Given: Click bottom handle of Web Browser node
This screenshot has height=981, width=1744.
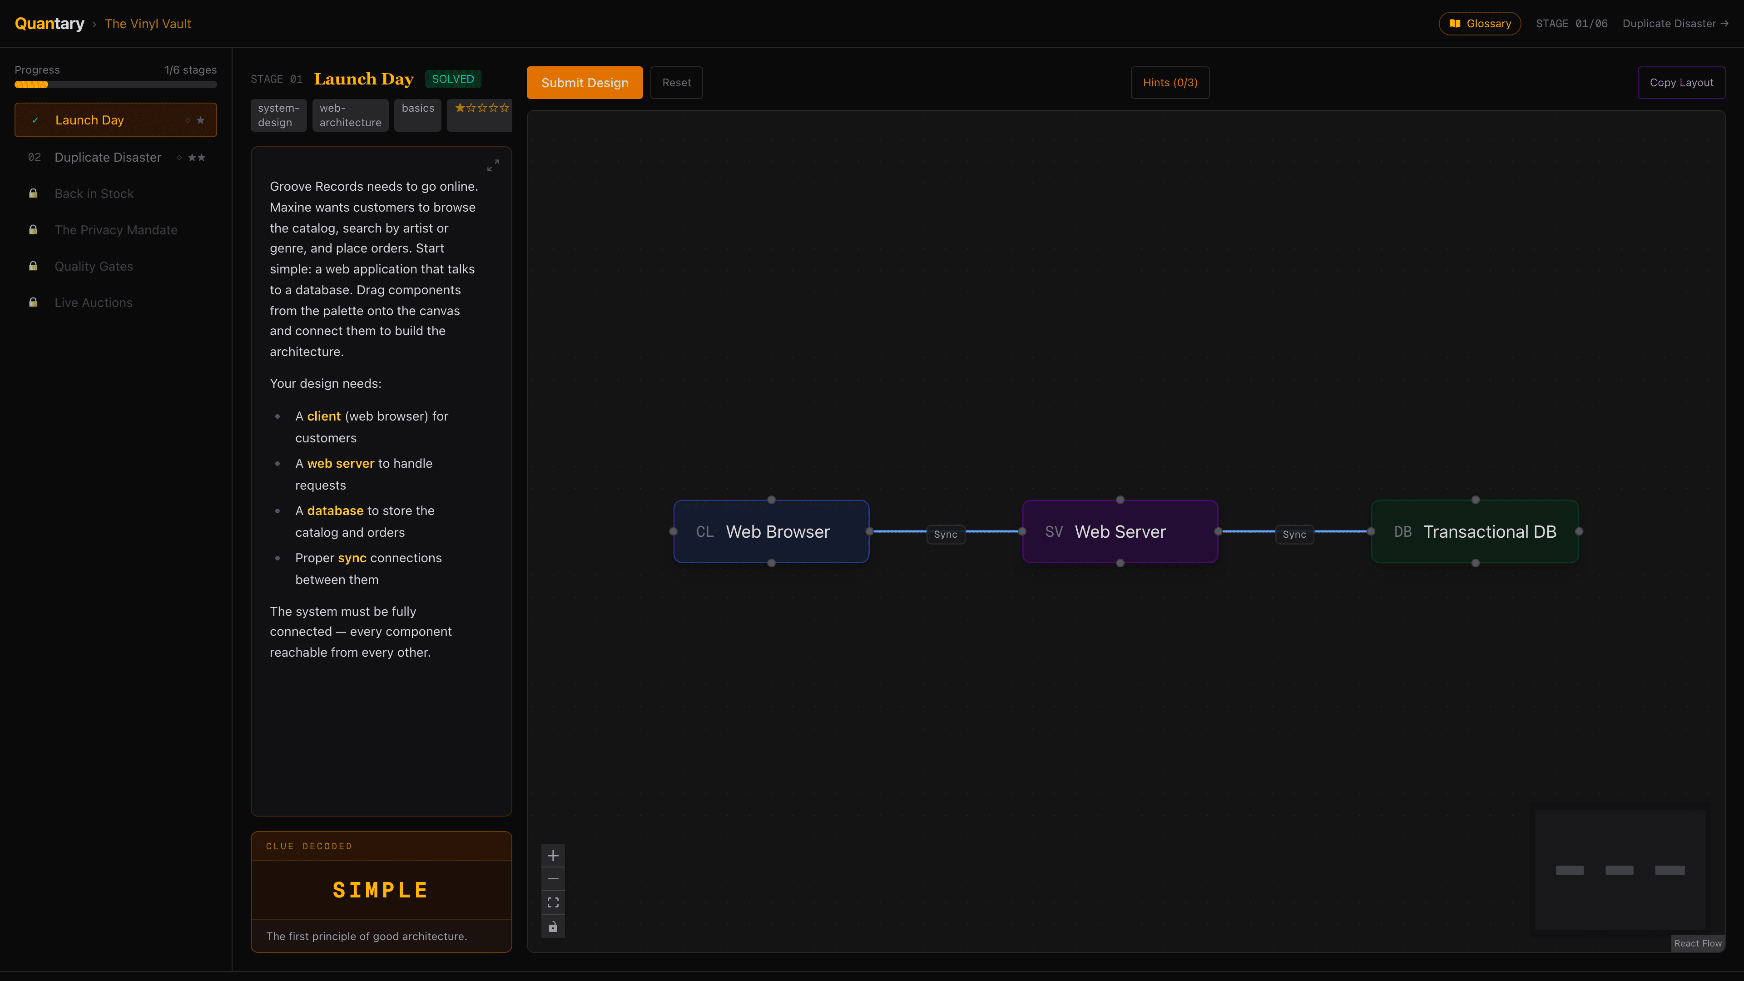Looking at the screenshot, I should (771, 563).
